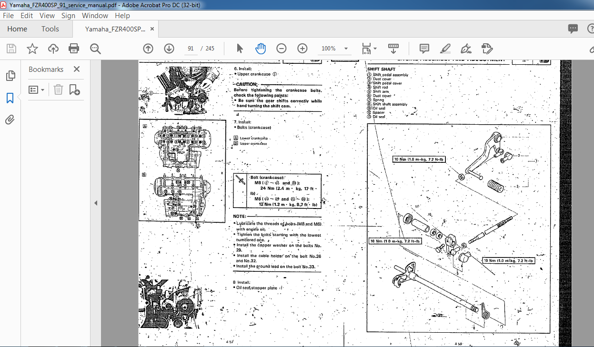The width and height of the screenshot is (594, 347).
Task: Add a comment note icon
Action: (x=424, y=49)
